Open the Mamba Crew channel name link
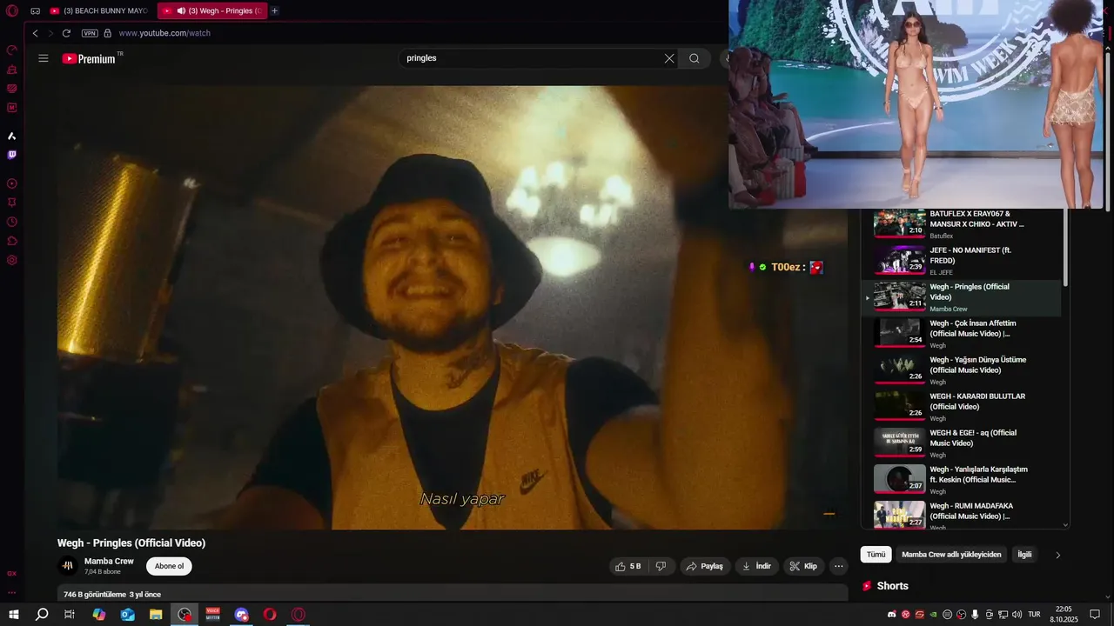This screenshot has width=1114, height=626. click(109, 562)
